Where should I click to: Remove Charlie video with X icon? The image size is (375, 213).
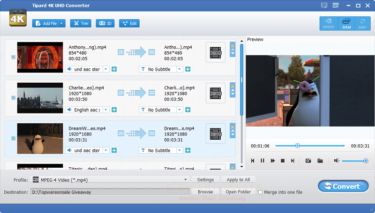232,86
